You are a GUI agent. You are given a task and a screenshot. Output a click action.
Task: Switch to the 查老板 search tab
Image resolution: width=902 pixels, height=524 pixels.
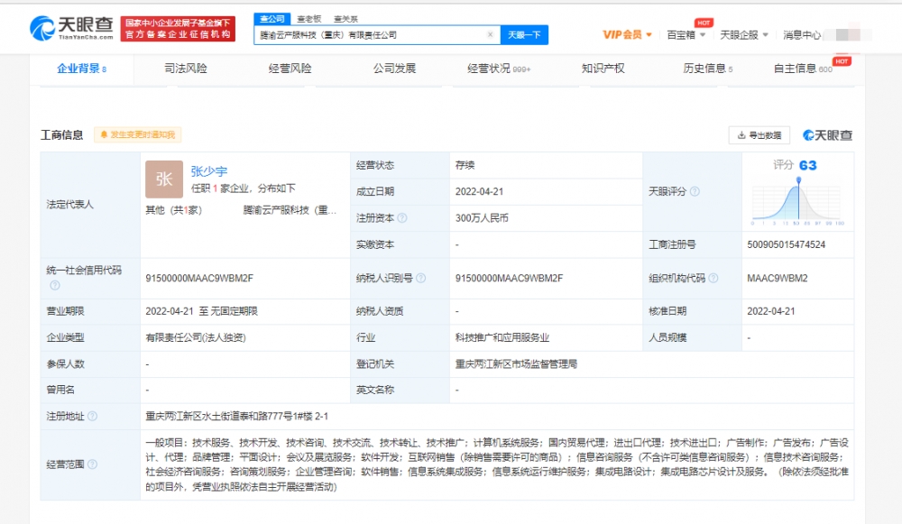pyautogui.click(x=308, y=19)
